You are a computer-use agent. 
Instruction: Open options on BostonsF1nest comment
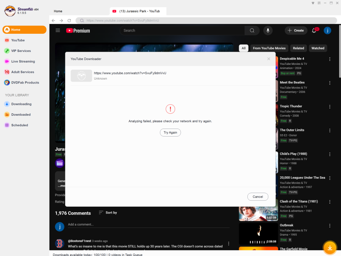tap(228, 243)
